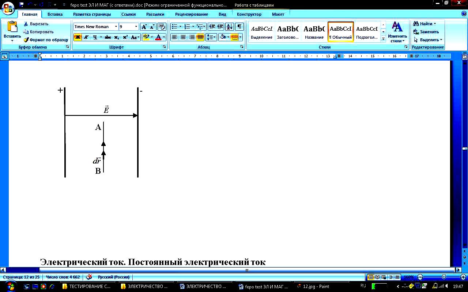The image size is (468, 292).
Task: Toggle Superscript (x²) formatting
Action: pyautogui.click(x=125, y=37)
